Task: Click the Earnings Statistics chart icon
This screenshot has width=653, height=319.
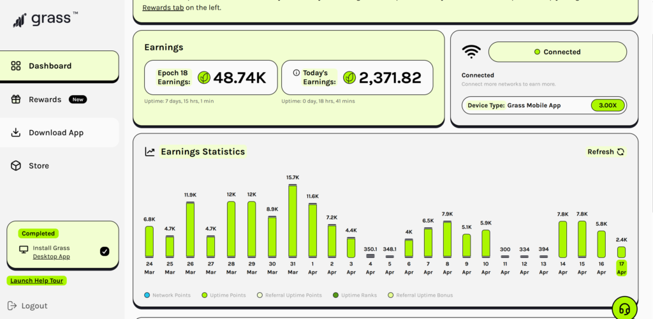Action: [150, 152]
